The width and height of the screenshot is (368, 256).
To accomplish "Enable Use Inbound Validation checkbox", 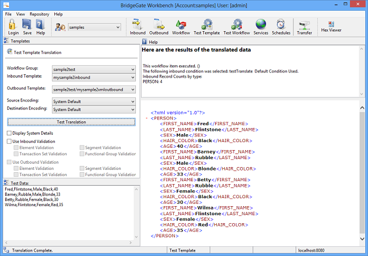I will pyautogui.click(x=9, y=142).
